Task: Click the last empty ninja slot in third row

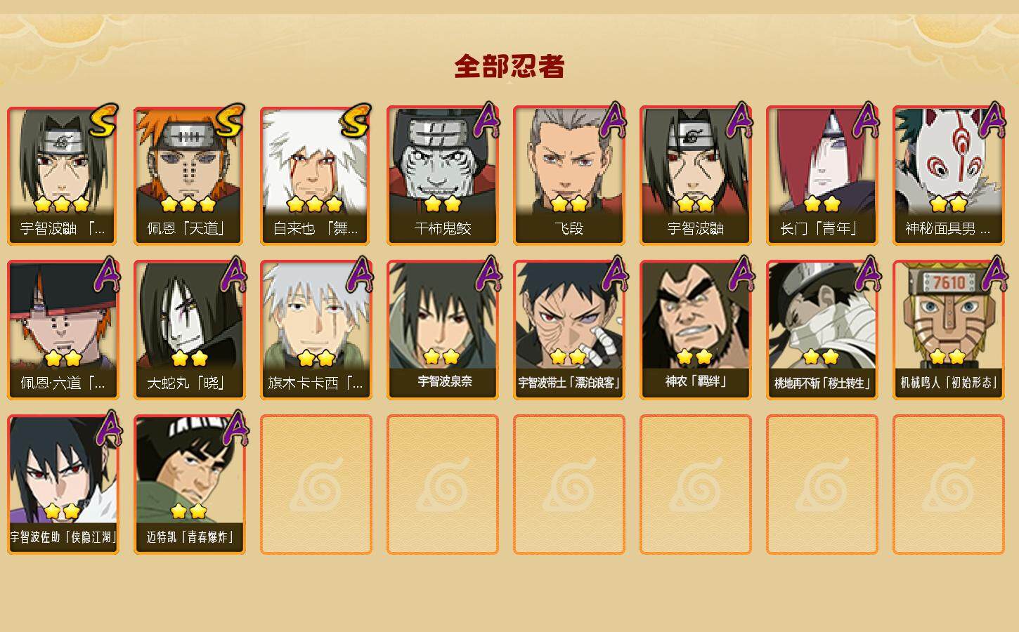Action: pyautogui.click(x=949, y=485)
